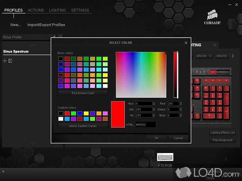This screenshot has width=242, height=181.
Task: Click the Green value field
Action: point(173,109)
